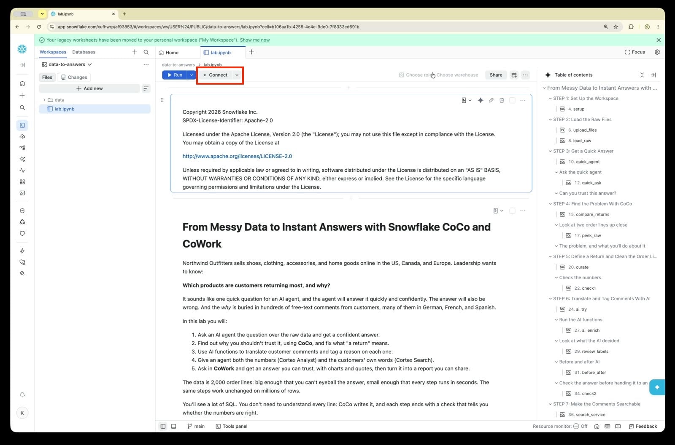Jump to 15. compare_returns in contents
The width and height of the screenshot is (675, 445).
point(589,214)
